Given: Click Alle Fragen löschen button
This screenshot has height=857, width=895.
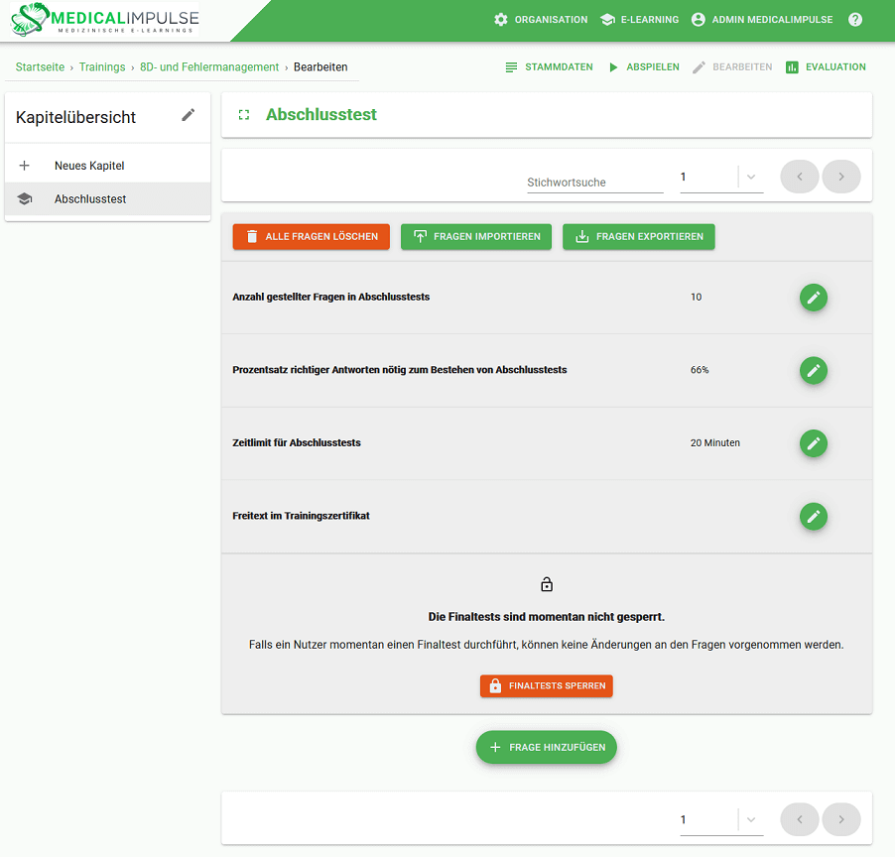Looking at the screenshot, I should (311, 237).
